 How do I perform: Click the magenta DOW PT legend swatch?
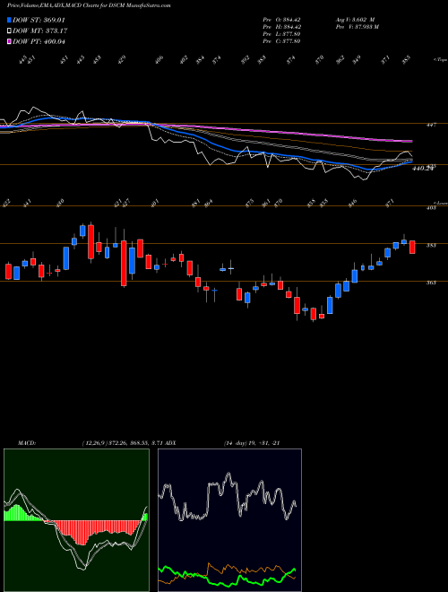click(9, 41)
